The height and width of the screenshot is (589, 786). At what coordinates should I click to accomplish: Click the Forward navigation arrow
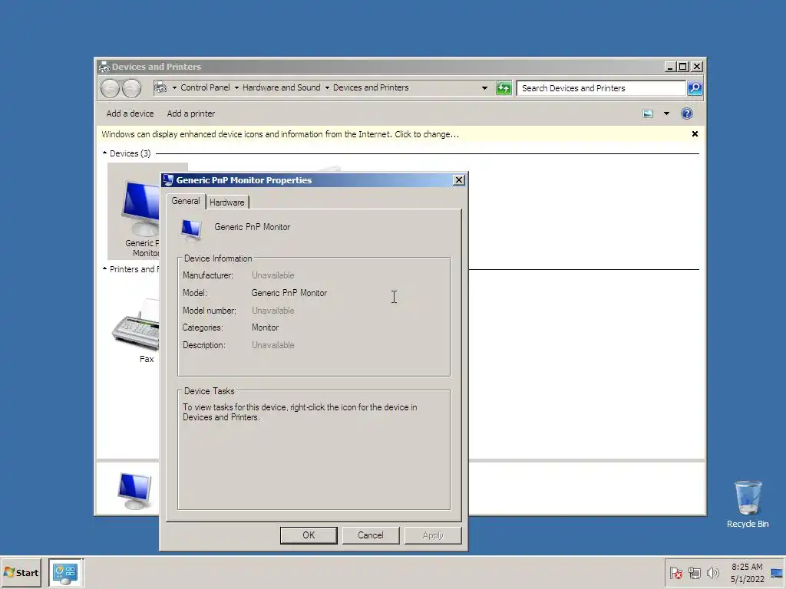[131, 89]
